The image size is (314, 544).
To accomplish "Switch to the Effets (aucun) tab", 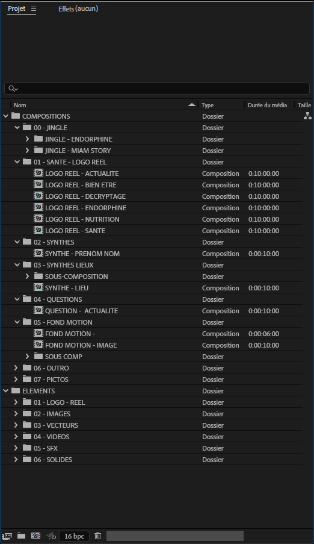I will (x=78, y=9).
